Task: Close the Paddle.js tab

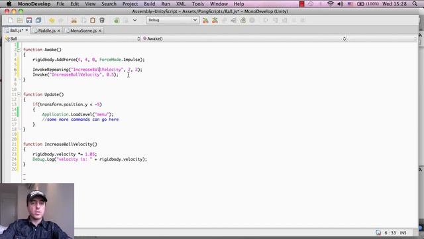Action: pyautogui.click(x=59, y=31)
